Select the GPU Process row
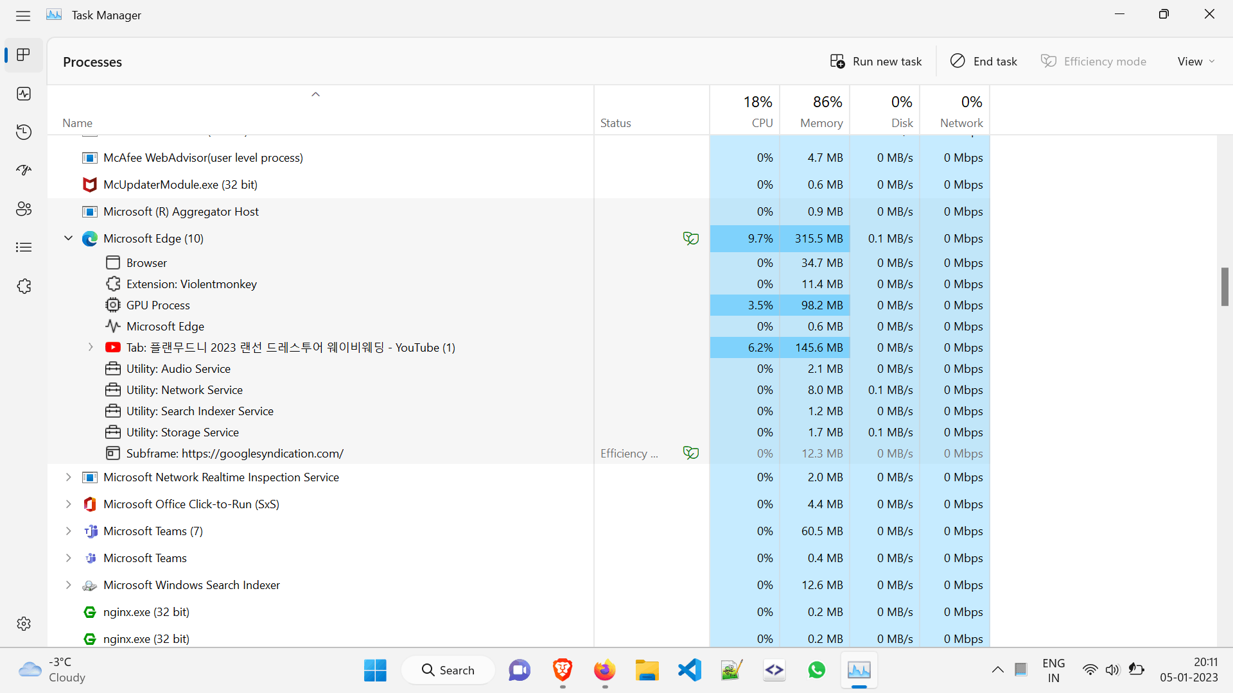Screen dimensions: 1233x693 (x=158, y=305)
